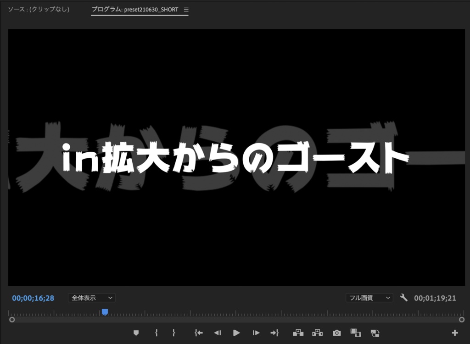470x344 pixels.
Task: Step forward one frame
Action: point(255,333)
